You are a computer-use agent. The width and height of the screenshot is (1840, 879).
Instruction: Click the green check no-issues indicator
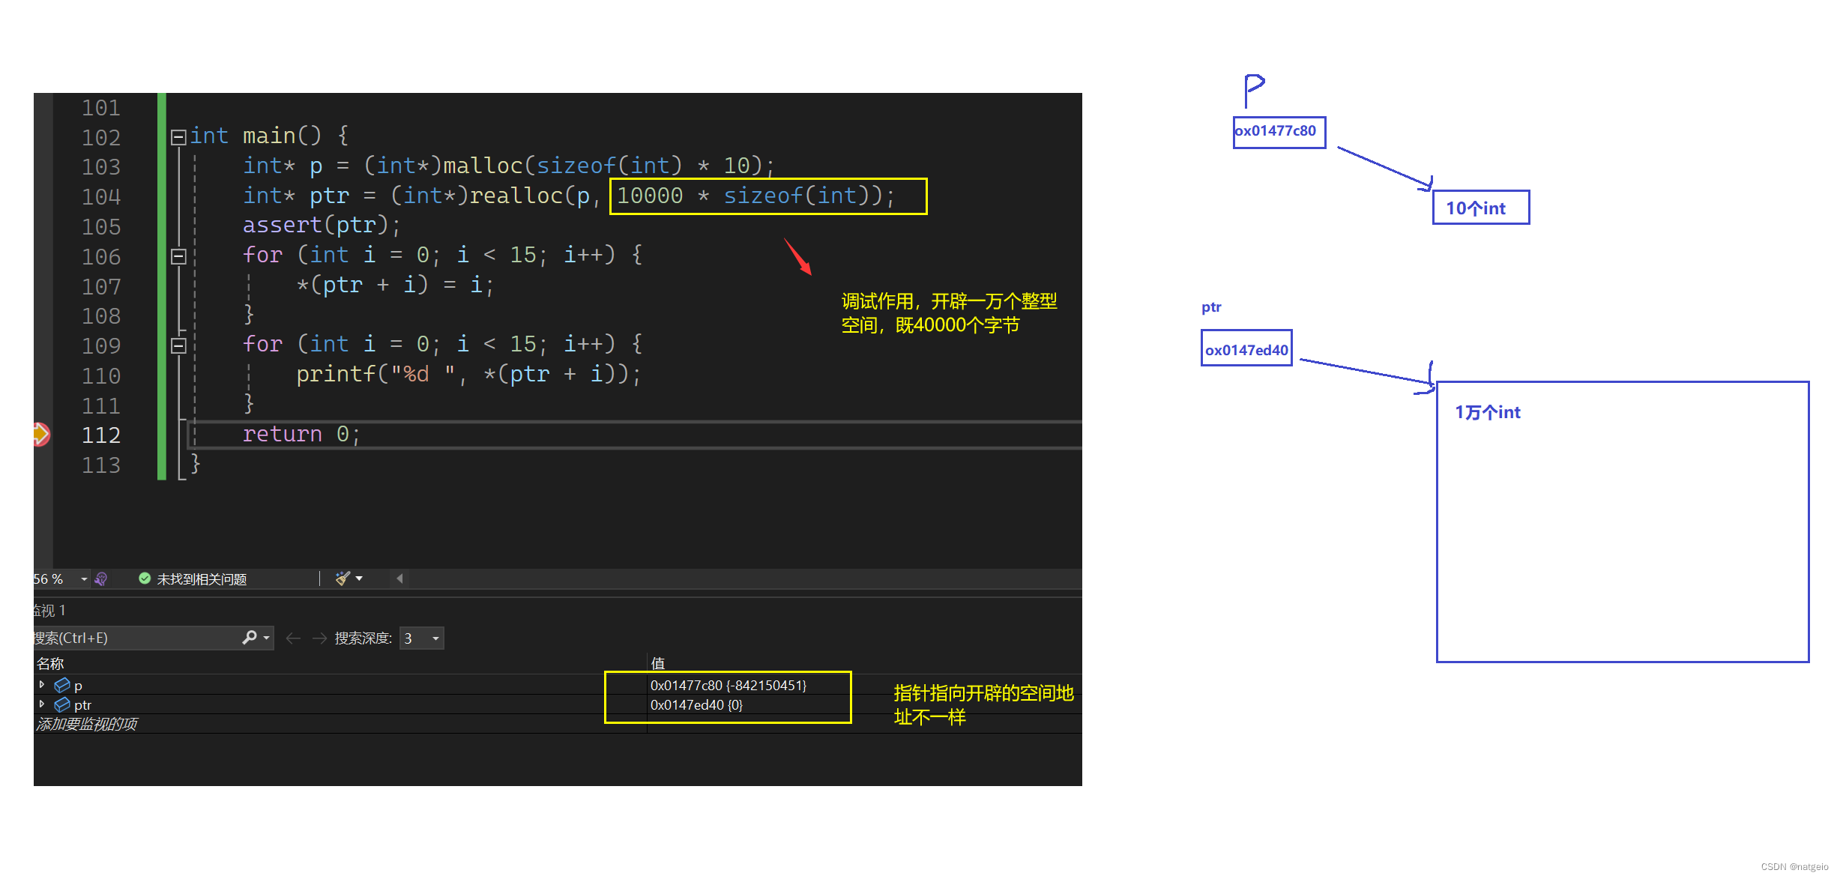coord(145,579)
